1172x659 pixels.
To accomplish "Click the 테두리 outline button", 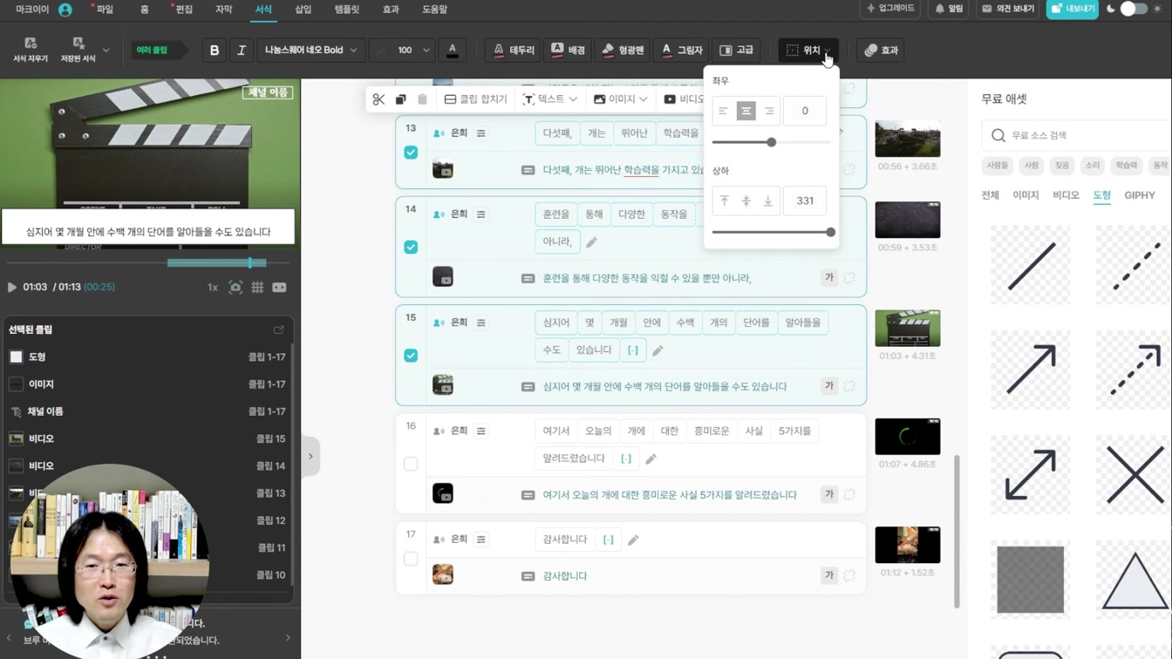I will pyautogui.click(x=514, y=51).
